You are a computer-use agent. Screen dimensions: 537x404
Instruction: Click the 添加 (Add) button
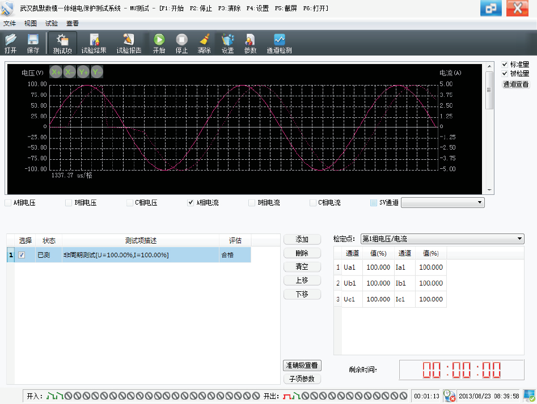(302, 240)
